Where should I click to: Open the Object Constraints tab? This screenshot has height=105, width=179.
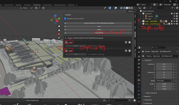(139, 94)
